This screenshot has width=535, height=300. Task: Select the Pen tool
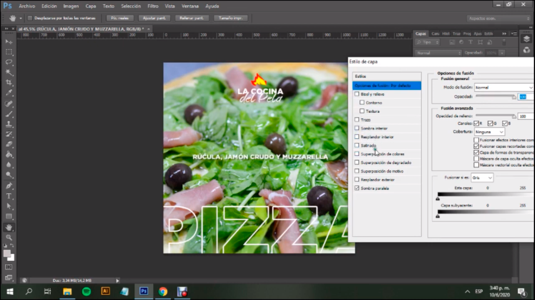click(9, 186)
